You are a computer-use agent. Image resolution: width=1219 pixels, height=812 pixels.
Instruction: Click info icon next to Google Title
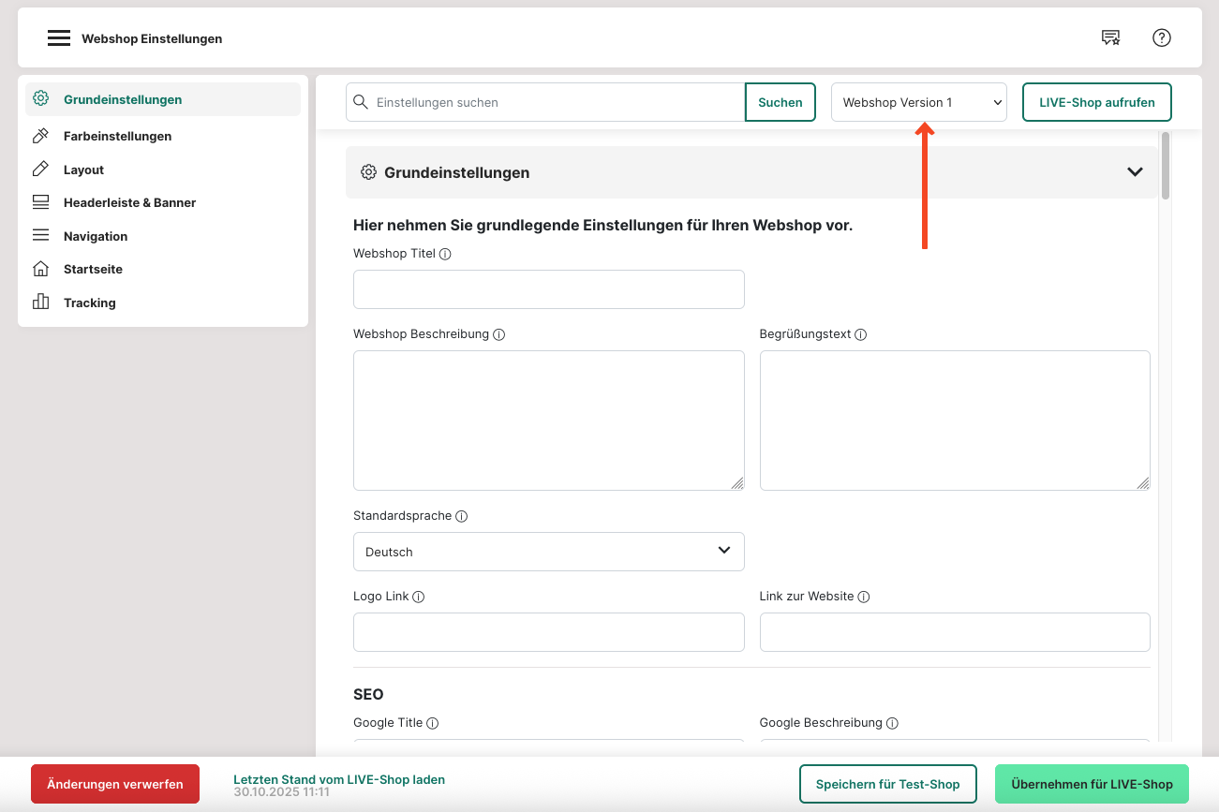(x=432, y=723)
